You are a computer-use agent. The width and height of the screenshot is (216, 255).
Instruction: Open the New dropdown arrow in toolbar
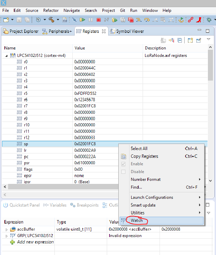pos(12,20)
